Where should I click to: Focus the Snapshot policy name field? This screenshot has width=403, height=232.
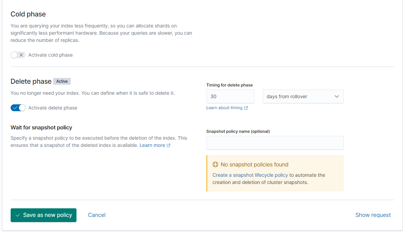click(275, 143)
